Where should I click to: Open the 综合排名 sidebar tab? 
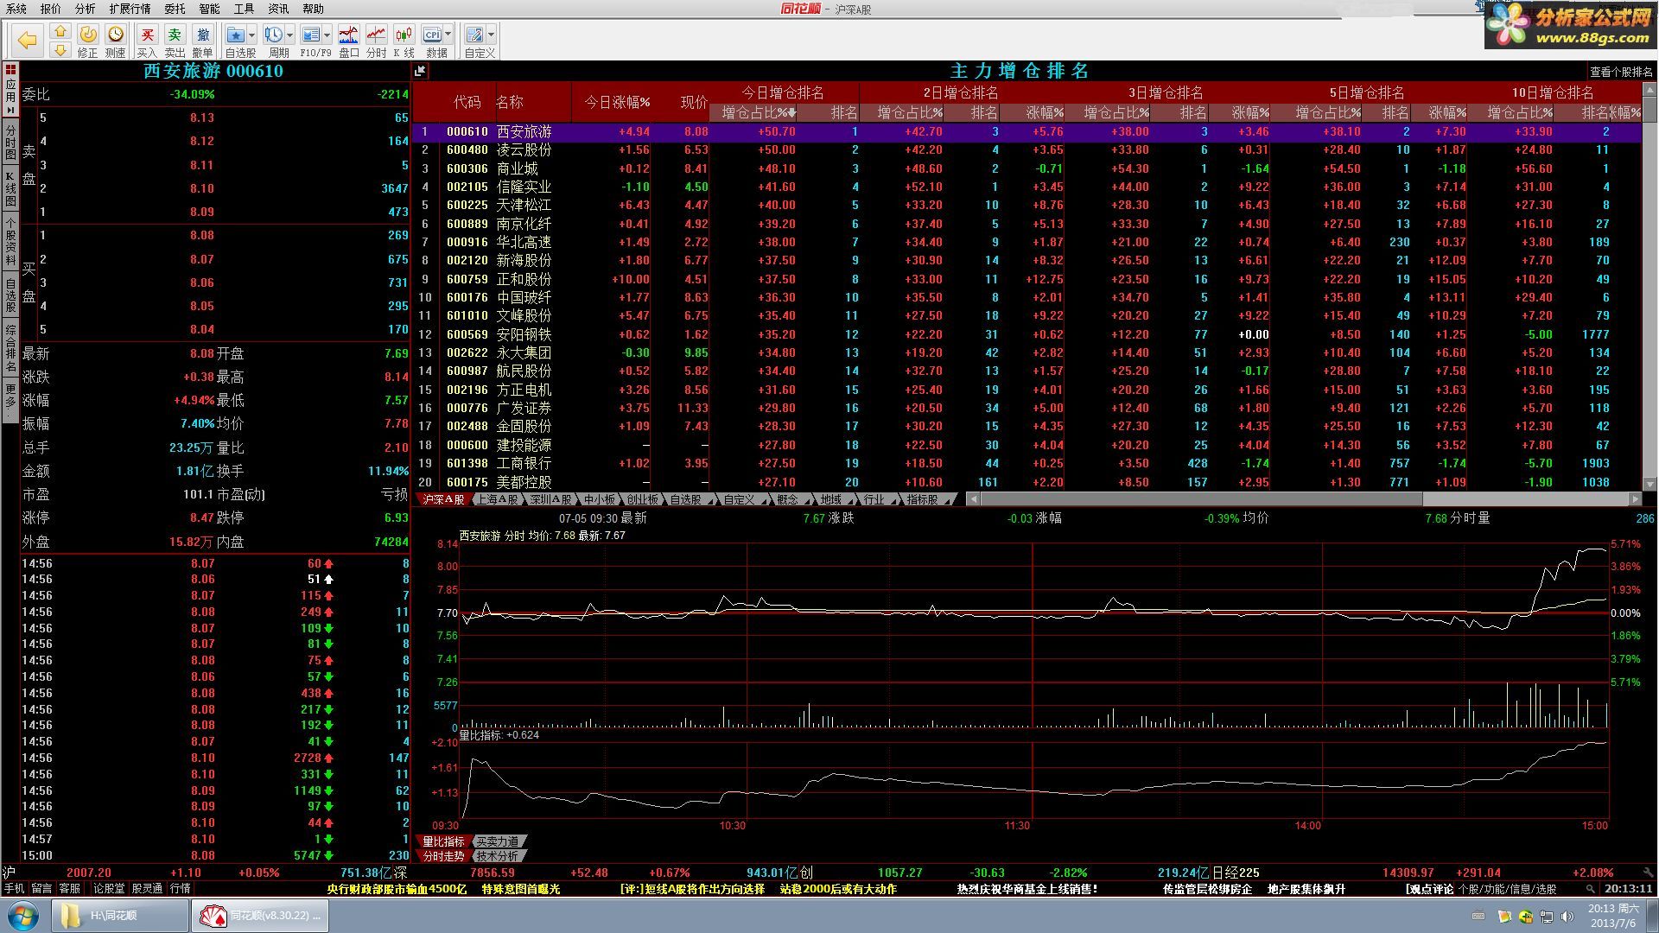click(x=10, y=348)
